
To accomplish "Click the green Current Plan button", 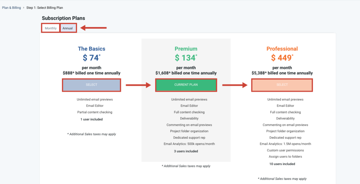I will click(x=186, y=85).
